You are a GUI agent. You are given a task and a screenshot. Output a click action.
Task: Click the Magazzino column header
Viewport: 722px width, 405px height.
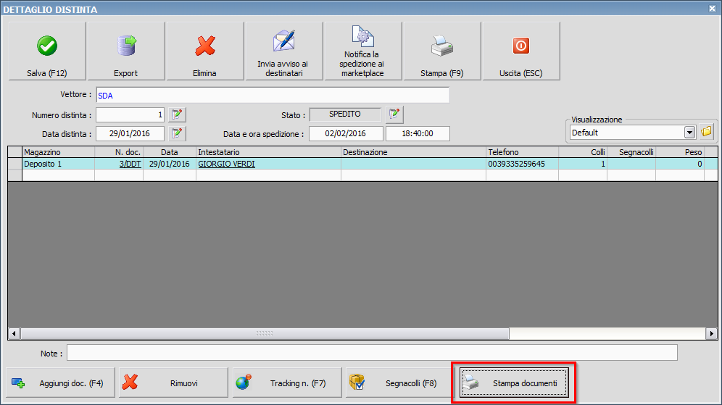58,152
